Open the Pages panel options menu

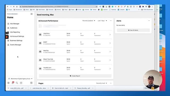coord(111,83)
